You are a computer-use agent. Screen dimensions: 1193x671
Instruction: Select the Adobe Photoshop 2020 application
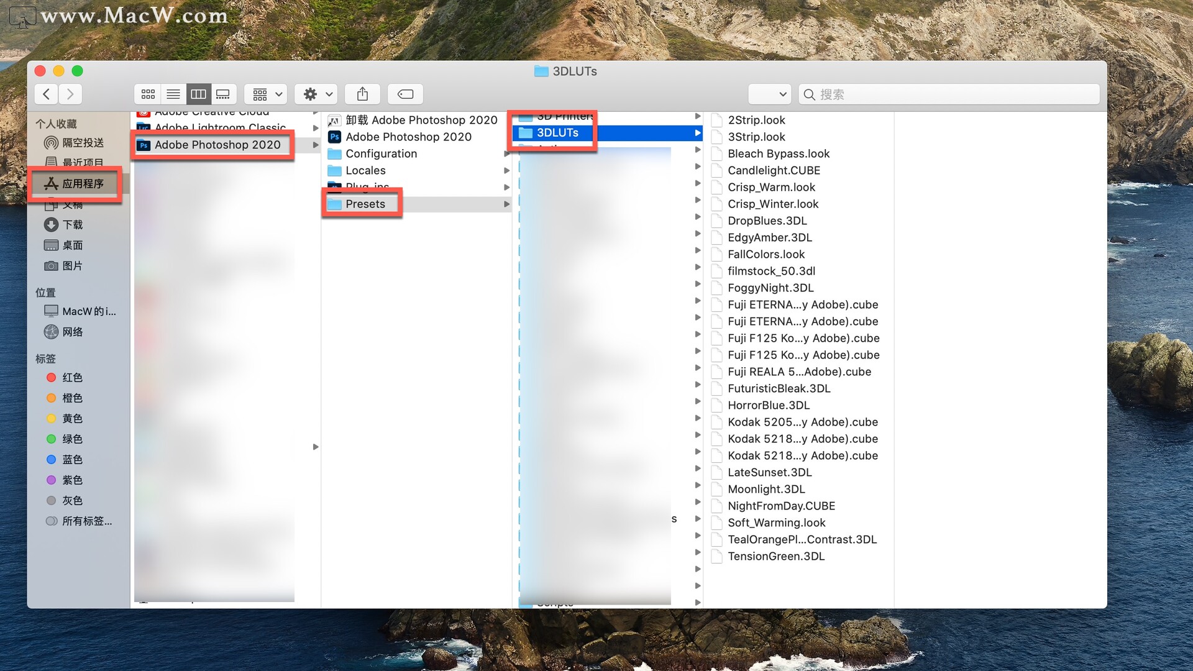tap(408, 137)
